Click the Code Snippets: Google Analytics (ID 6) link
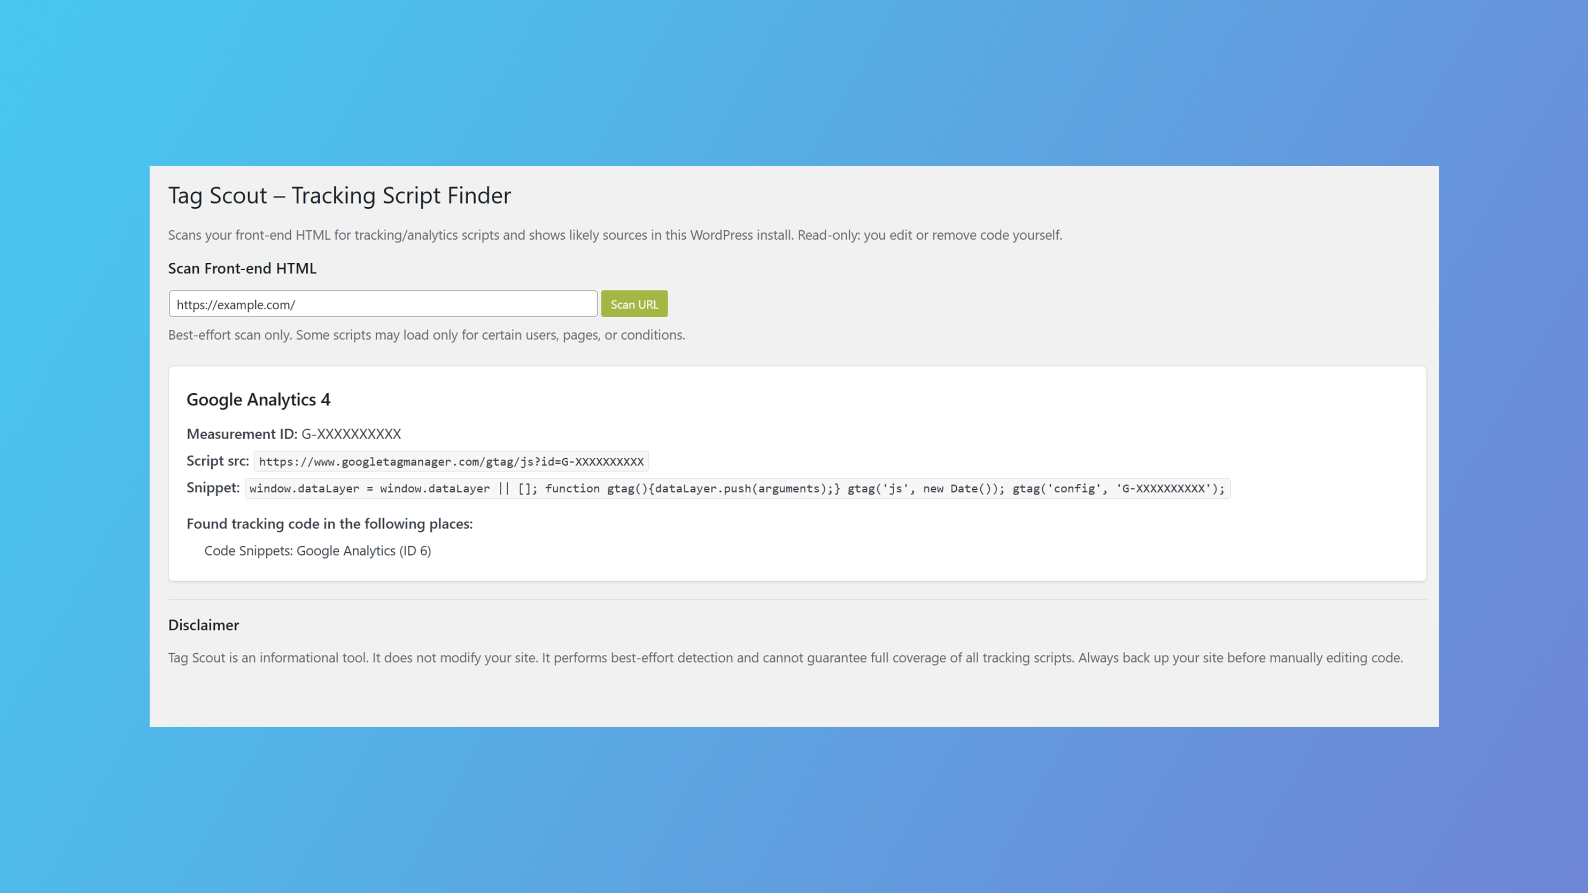The height and width of the screenshot is (893, 1588). 317,551
